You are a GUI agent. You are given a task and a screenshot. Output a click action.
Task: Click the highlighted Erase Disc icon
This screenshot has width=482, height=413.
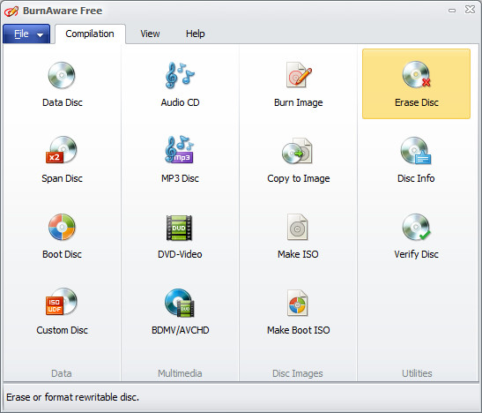coord(416,74)
